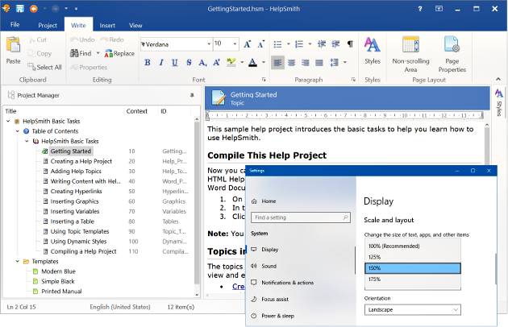
Task: Justify the paragraph text
Action: tap(319, 63)
